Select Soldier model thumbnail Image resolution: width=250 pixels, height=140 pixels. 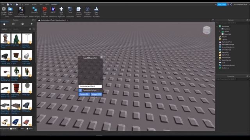(x=27, y=72)
